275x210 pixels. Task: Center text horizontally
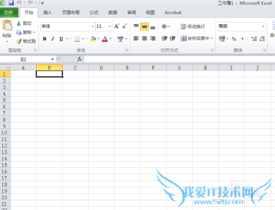click(145, 38)
